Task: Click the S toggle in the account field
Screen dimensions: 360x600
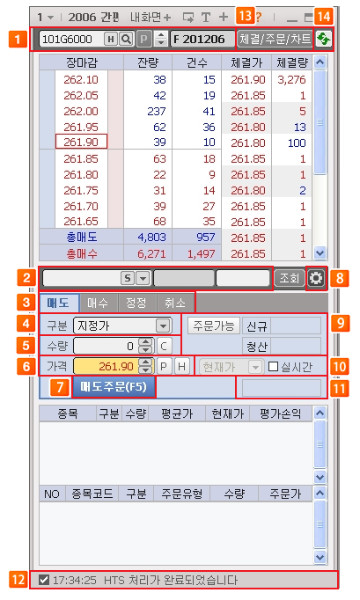Action: [x=128, y=278]
